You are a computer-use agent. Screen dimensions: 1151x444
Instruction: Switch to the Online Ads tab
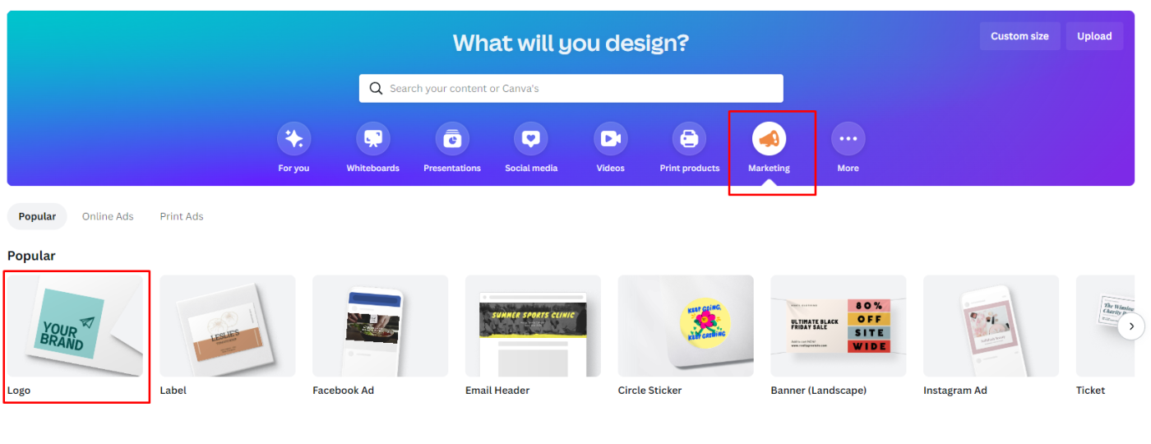tap(108, 216)
